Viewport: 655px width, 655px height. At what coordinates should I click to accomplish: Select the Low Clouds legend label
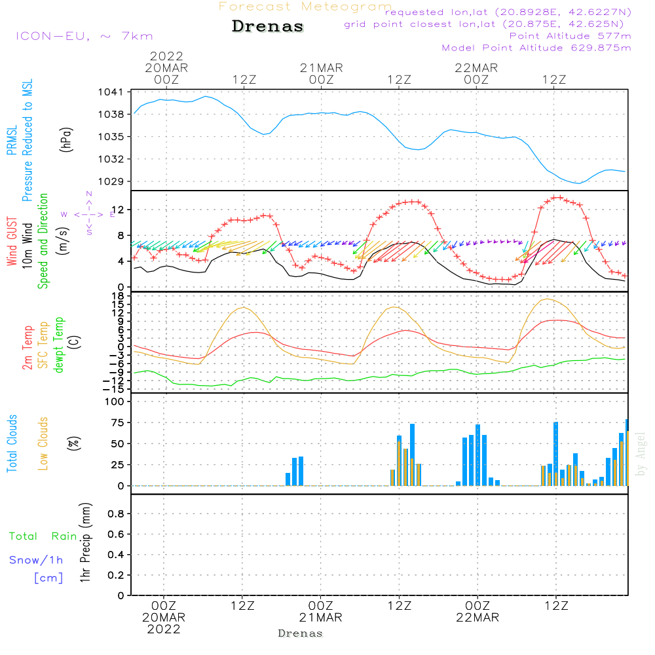click(43, 443)
